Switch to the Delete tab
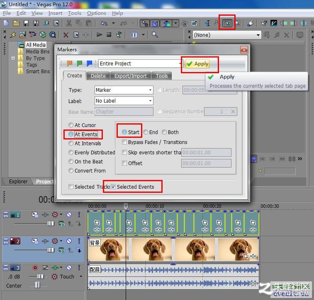 98,76
